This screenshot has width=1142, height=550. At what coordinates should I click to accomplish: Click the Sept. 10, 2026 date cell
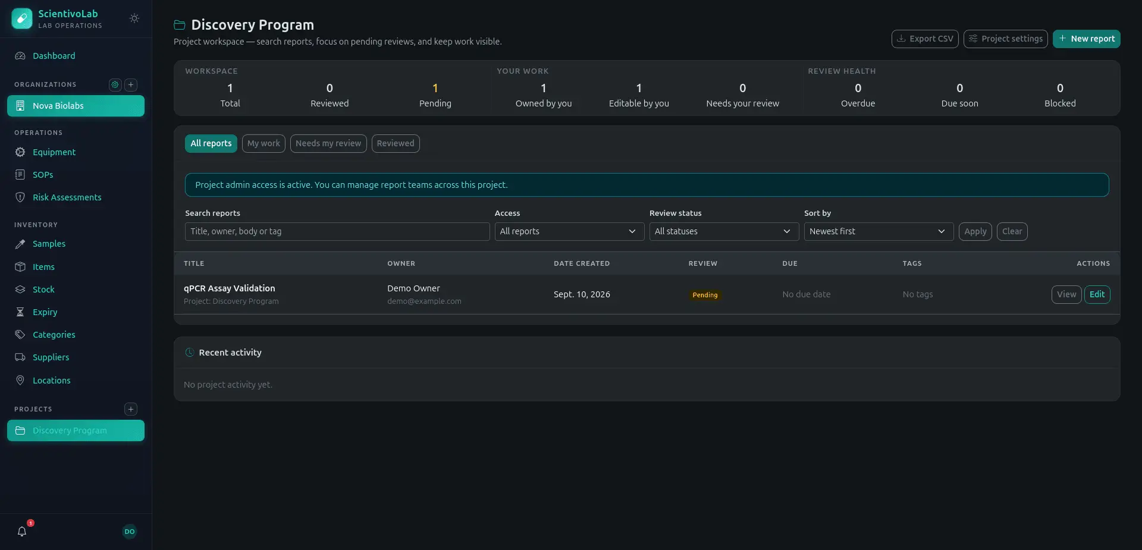[x=582, y=294]
